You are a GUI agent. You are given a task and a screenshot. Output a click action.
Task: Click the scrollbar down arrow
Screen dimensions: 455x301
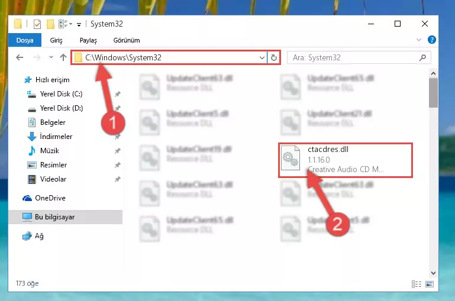433,273
